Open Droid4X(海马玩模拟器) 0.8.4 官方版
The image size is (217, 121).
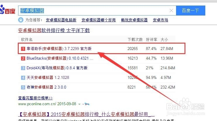pos(57,68)
